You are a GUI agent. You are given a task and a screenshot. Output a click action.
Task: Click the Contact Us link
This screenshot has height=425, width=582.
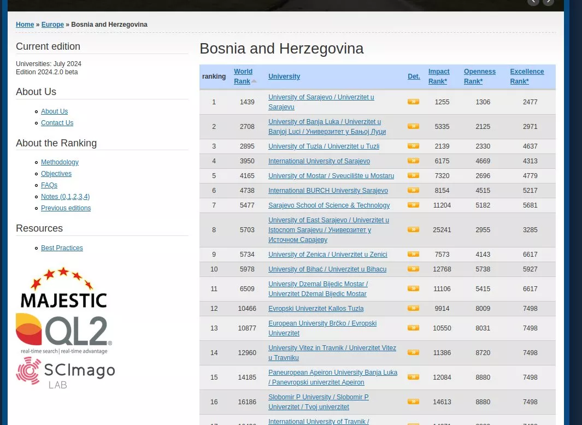click(x=57, y=123)
